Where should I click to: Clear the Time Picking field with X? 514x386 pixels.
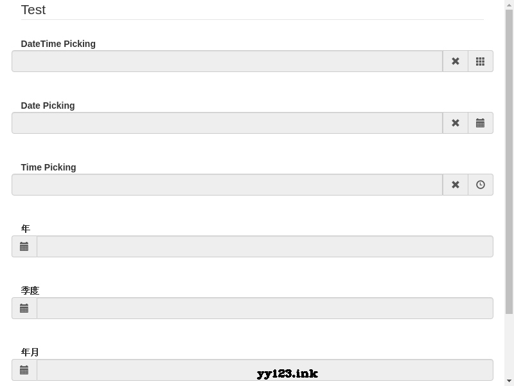(x=456, y=185)
